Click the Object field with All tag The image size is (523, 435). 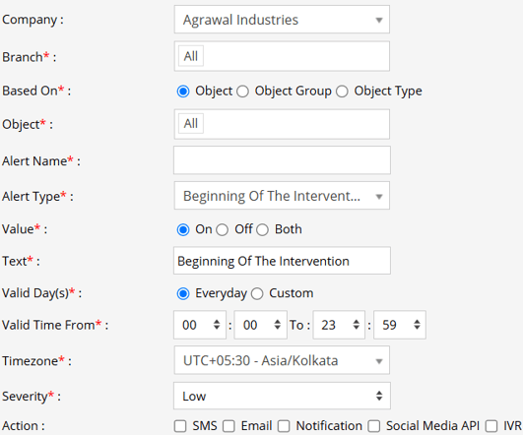pos(282,124)
